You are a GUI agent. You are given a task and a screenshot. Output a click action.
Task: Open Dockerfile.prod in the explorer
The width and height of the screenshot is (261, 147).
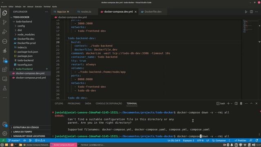tap(26, 43)
